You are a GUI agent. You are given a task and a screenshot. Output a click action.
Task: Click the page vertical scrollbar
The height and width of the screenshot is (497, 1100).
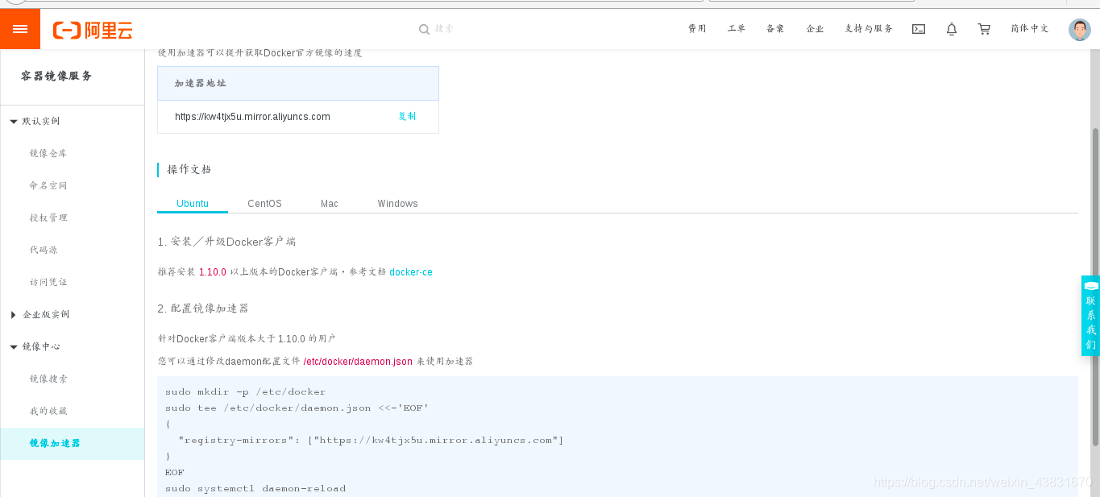point(1095,286)
